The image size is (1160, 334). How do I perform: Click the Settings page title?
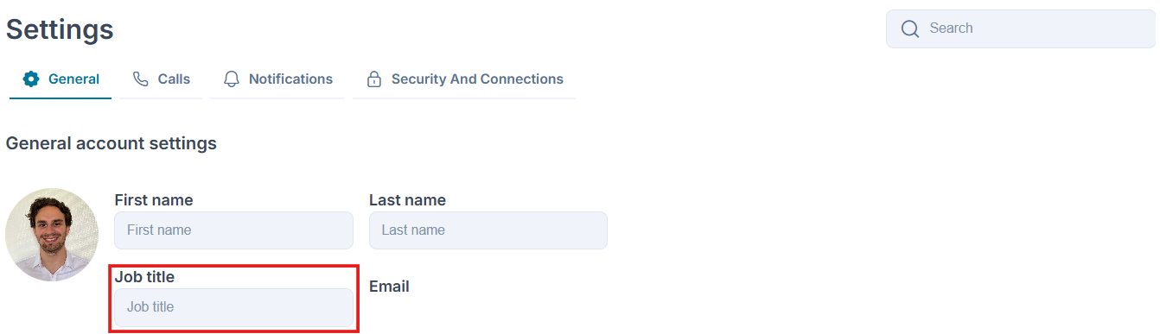60,29
